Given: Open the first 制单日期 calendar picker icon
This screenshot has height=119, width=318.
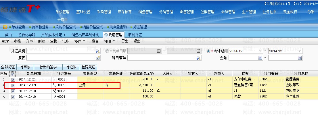Looking at the screenshot, I should pos(159,51).
